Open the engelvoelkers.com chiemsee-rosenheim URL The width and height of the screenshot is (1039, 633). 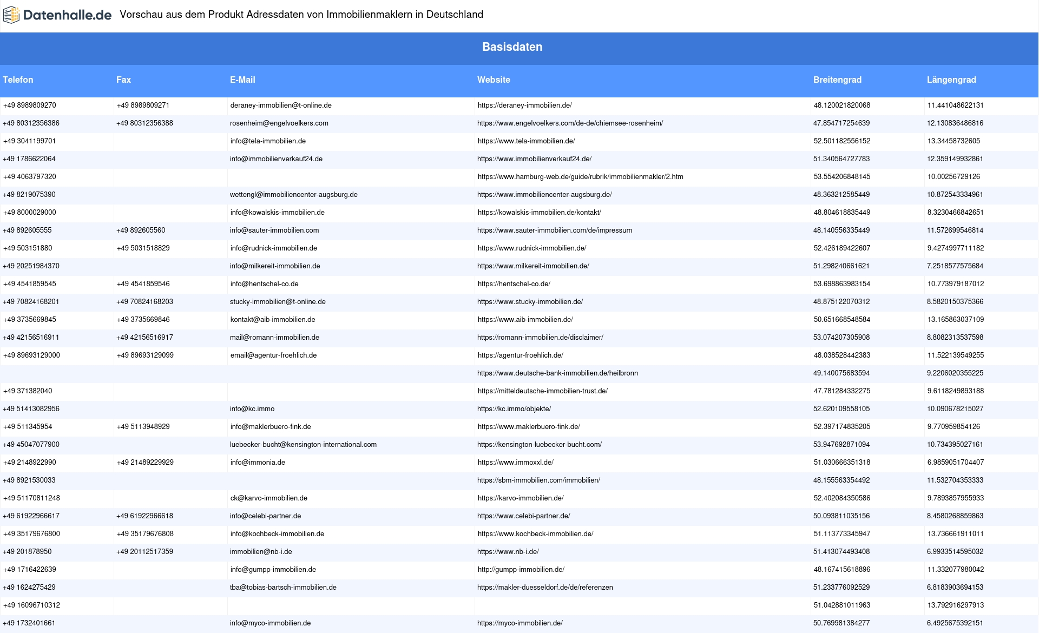[570, 123]
